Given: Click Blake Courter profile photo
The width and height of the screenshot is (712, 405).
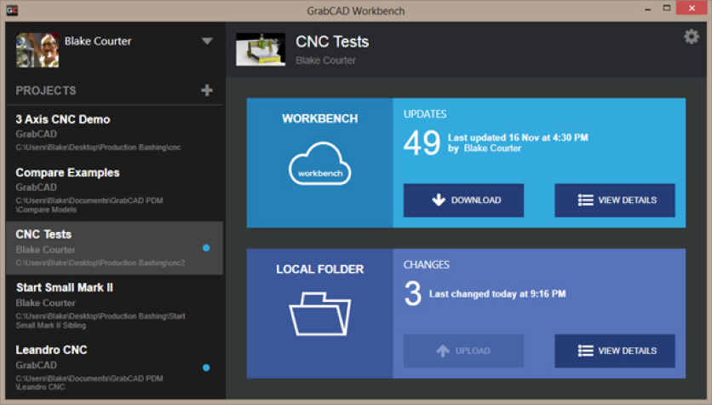Looking at the screenshot, I should (x=37, y=50).
